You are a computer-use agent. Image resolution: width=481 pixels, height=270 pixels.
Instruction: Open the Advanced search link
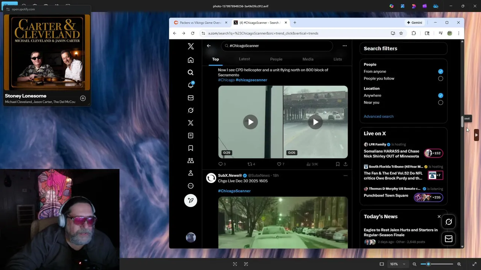click(378, 116)
